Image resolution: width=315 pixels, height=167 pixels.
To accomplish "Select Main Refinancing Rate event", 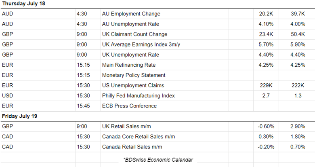I will (x=129, y=65).
